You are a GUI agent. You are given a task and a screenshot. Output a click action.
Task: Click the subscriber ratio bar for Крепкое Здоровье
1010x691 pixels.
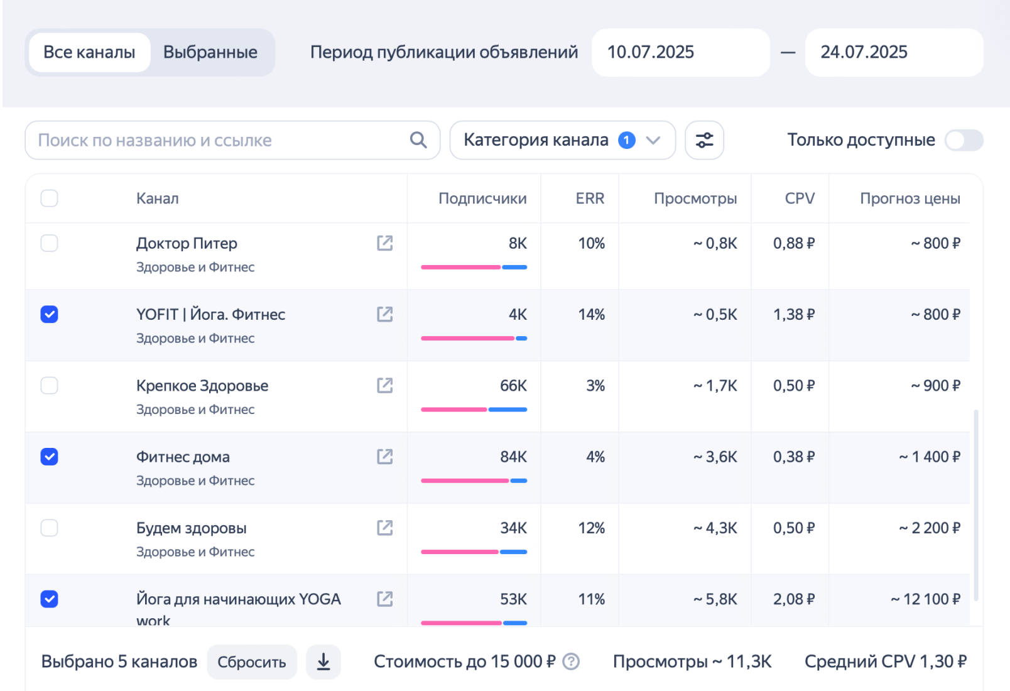pos(474,409)
